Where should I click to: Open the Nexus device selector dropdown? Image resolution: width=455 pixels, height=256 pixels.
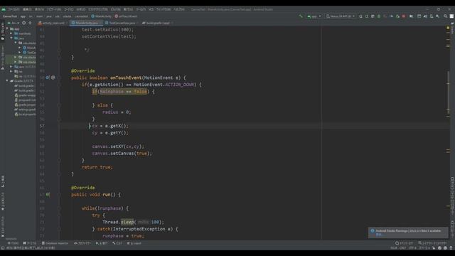[341, 16]
